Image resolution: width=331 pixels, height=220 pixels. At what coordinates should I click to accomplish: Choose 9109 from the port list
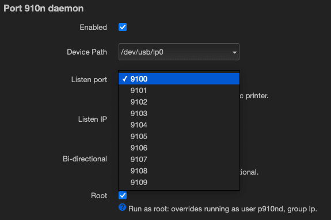tap(179, 182)
